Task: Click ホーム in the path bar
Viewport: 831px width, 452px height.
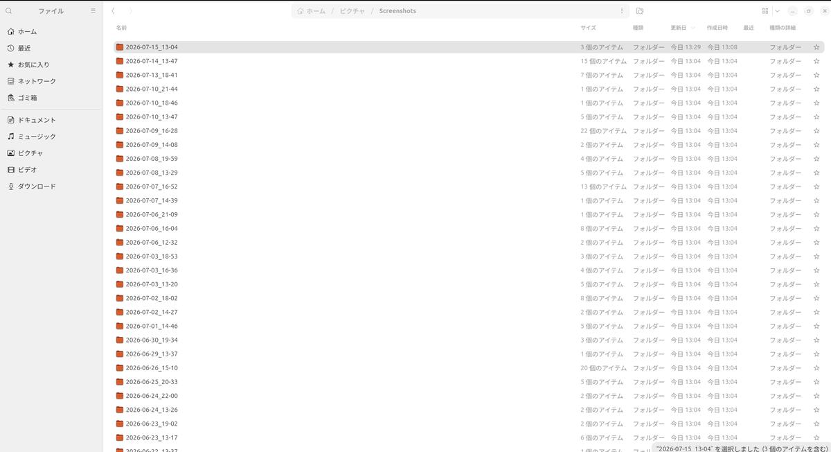Action: [311, 11]
